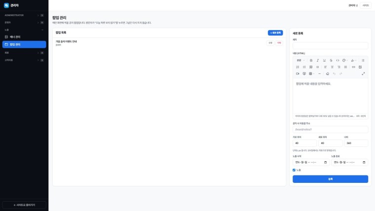The width and height of the screenshot is (375, 211).
Task: Focus the vertical position field
Action: point(330,143)
